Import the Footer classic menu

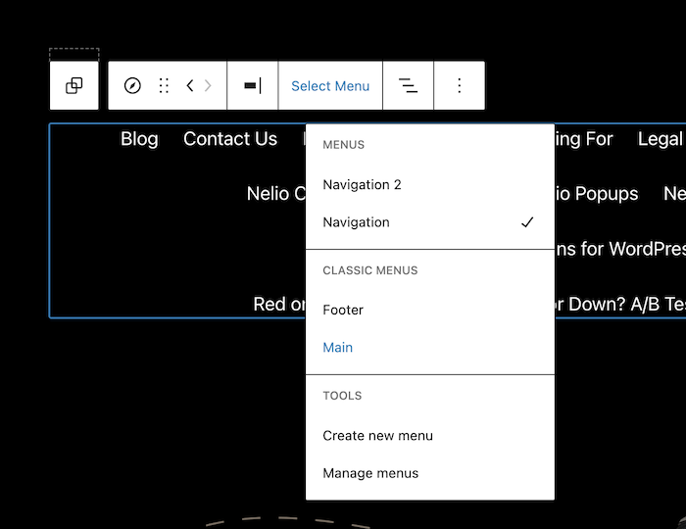pos(430,310)
